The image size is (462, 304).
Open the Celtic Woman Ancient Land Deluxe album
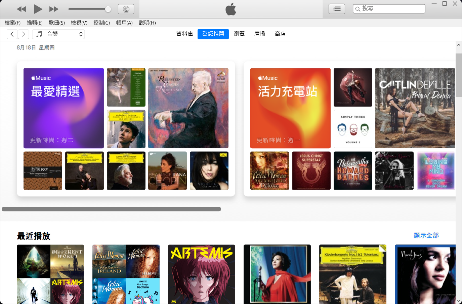click(x=269, y=171)
